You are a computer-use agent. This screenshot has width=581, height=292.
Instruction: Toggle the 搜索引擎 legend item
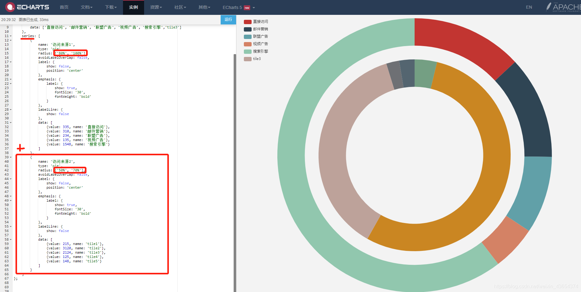pyautogui.click(x=256, y=51)
